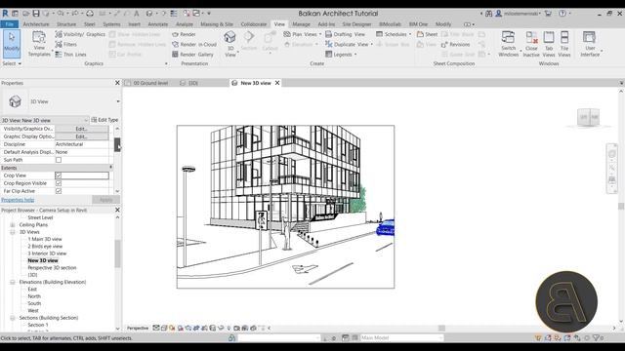Open Visibility/Graphics settings
625x351 pixels.
(x=80, y=35)
